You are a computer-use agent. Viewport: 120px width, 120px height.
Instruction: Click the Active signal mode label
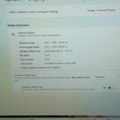[29, 47]
